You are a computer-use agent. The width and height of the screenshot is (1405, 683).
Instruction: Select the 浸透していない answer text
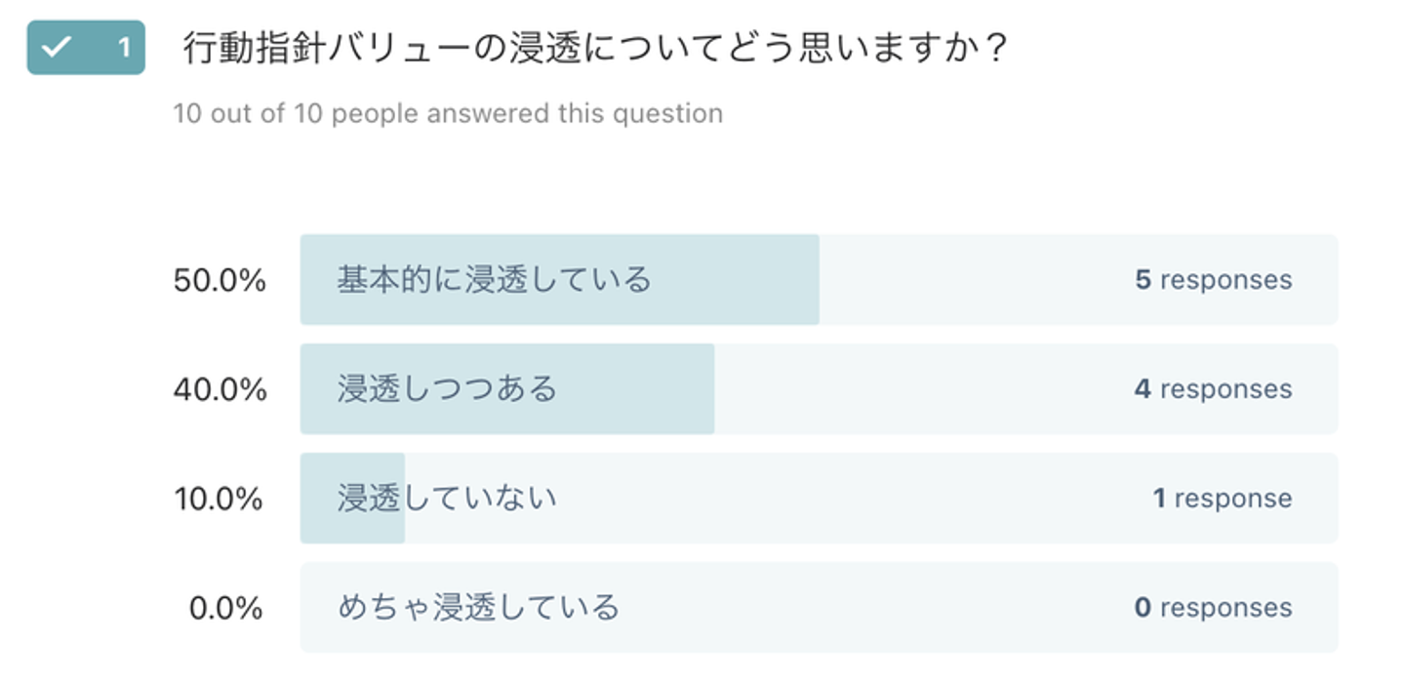pos(447,499)
